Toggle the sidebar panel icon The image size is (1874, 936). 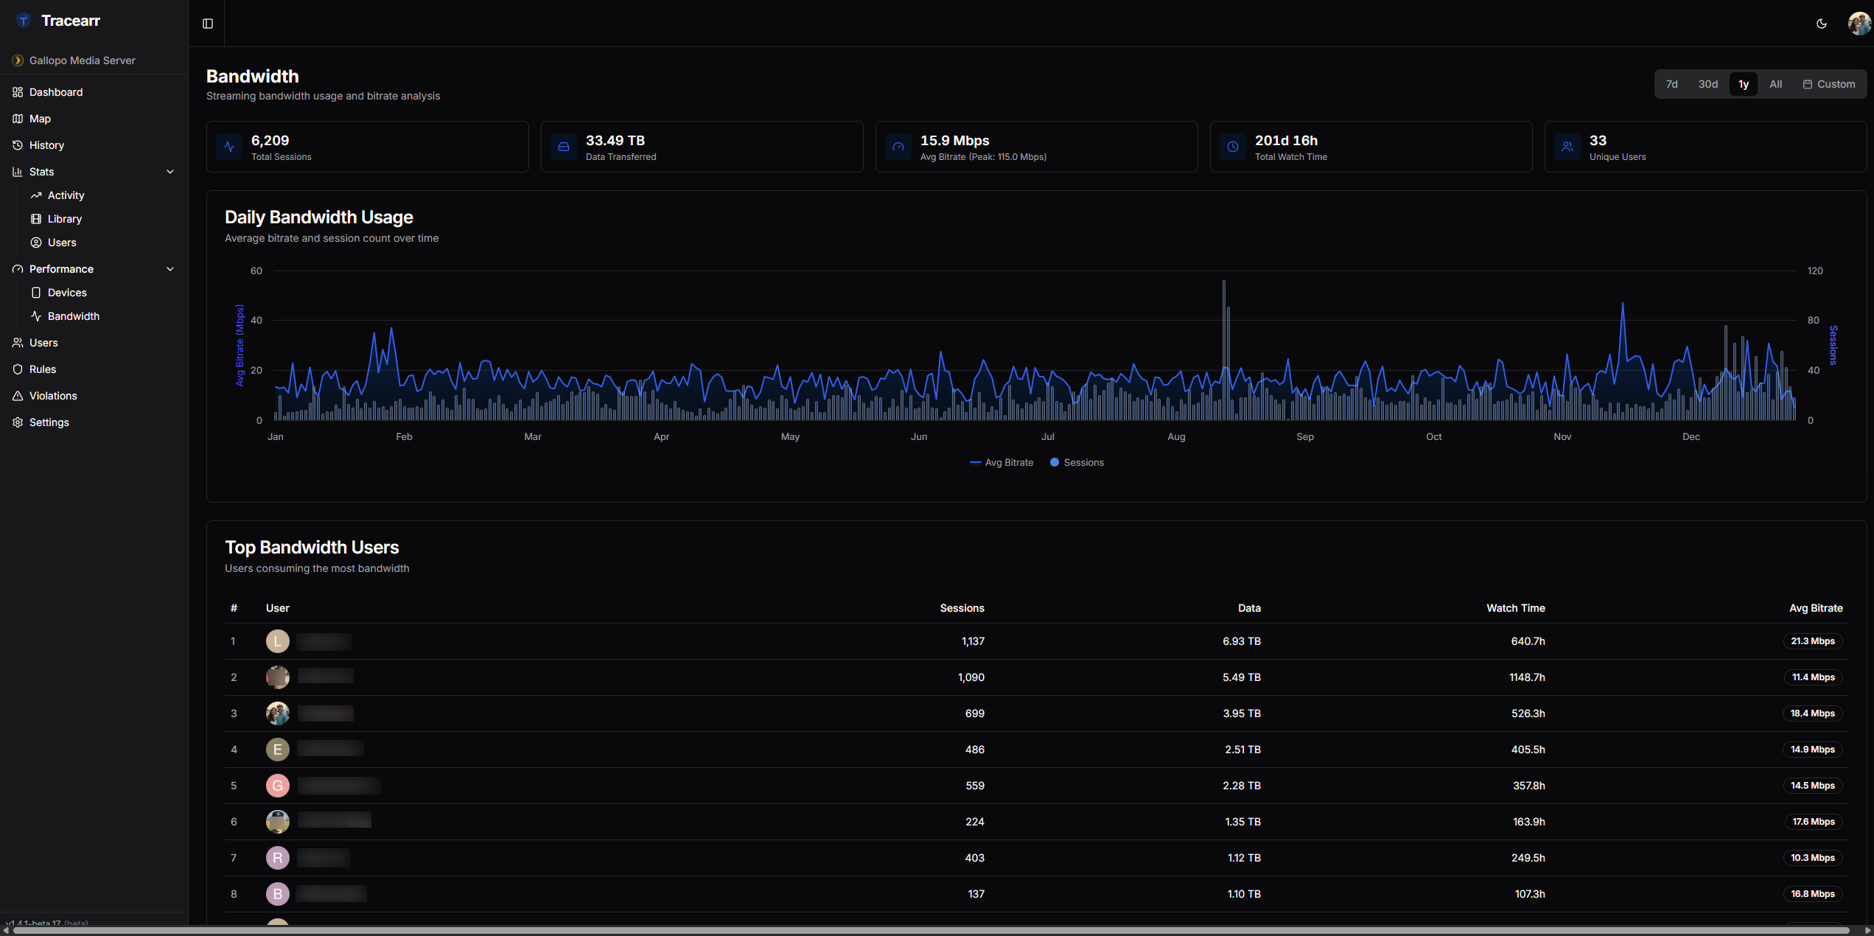pos(208,24)
